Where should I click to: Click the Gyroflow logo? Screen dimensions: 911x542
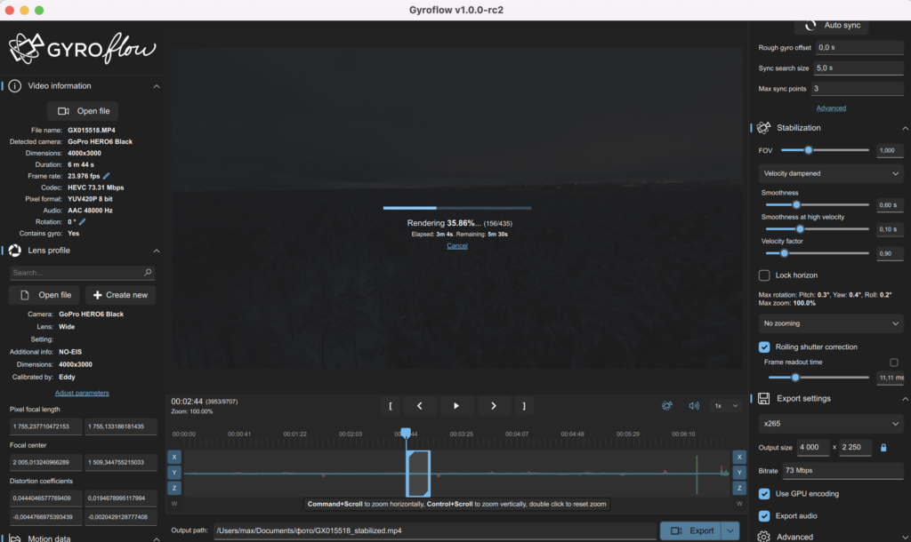83,48
